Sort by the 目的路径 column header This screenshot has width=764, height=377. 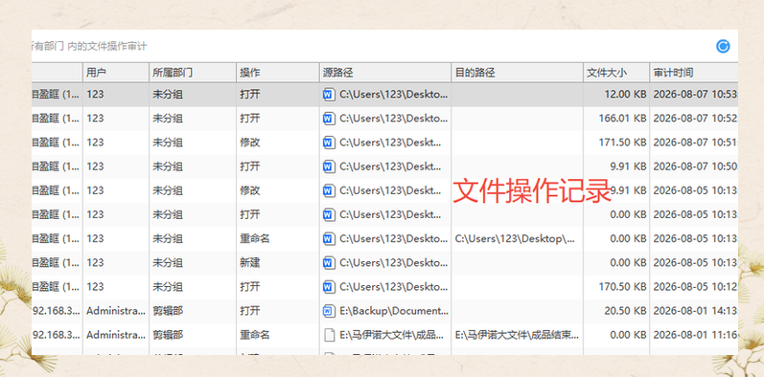[517, 73]
